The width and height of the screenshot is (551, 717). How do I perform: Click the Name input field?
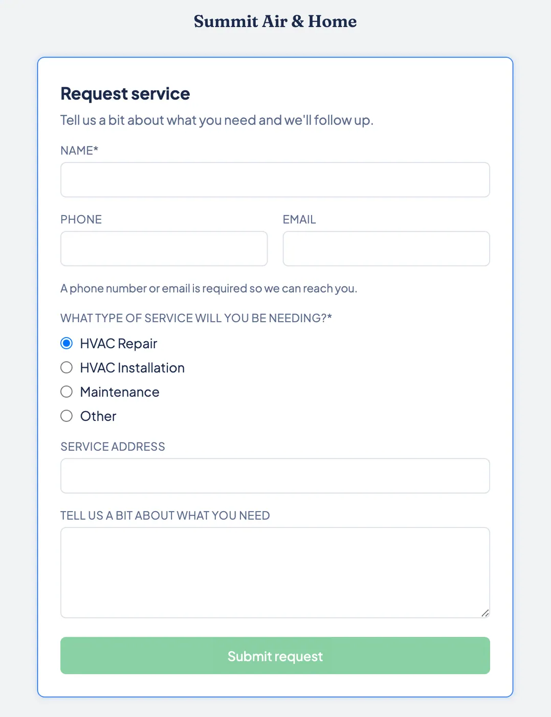pyautogui.click(x=275, y=180)
